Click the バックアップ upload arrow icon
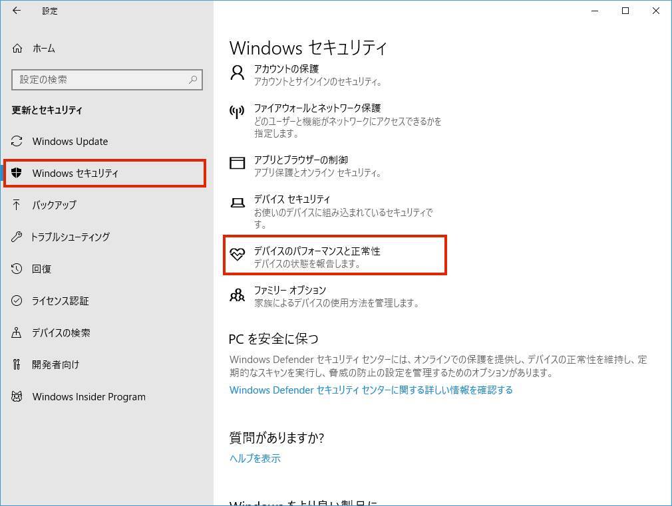The image size is (672, 506). pos(17,205)
